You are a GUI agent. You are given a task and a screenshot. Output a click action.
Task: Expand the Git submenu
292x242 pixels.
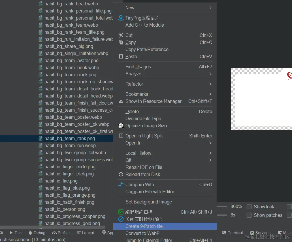click(x=165, y=160)
